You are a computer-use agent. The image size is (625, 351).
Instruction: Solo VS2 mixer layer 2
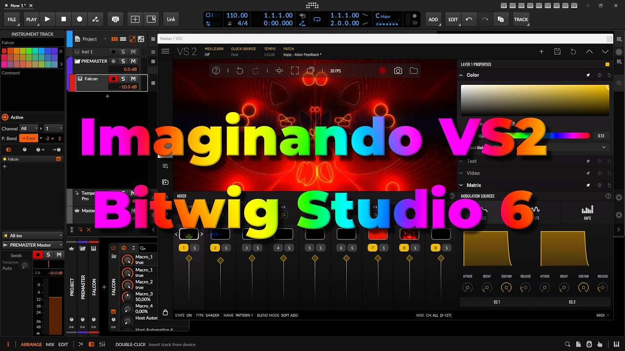[x=226, y=248]
